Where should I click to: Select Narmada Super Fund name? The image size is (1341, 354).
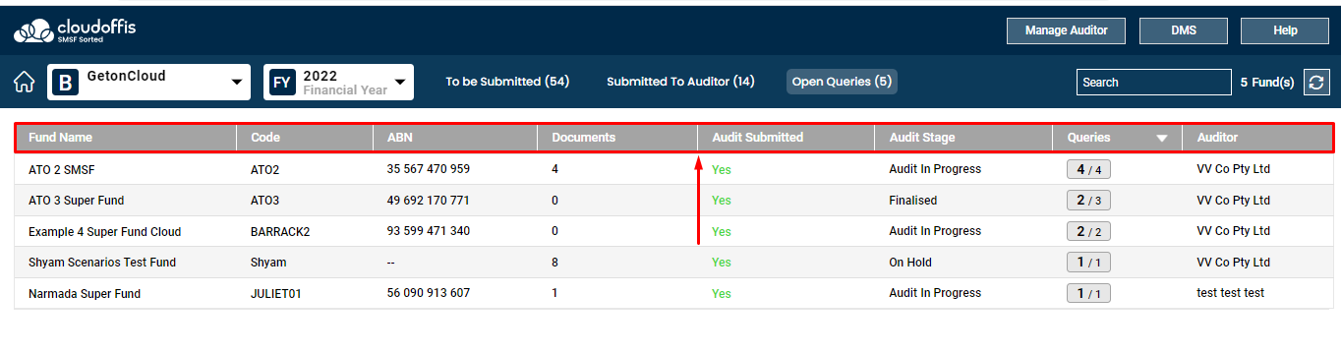tap(85, 294)
